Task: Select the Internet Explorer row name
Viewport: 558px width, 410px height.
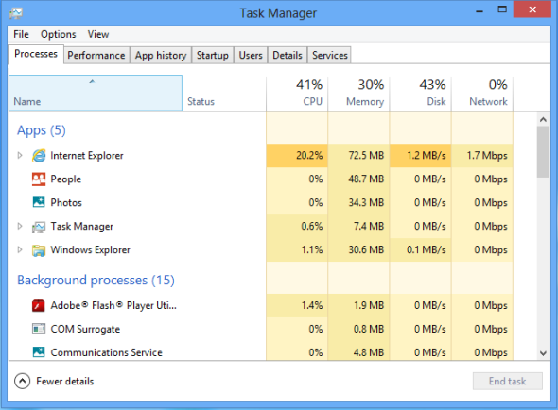Action: click(x=87, y=156)
